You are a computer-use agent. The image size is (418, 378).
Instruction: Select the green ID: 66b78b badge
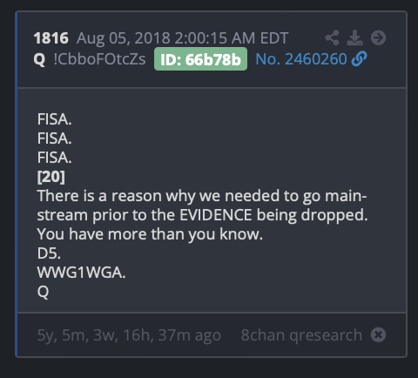coord(200,59)
